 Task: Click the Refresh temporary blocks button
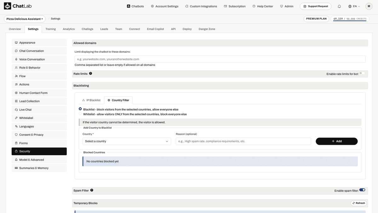[358, 203]
